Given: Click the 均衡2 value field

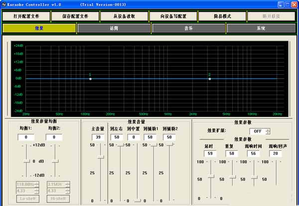Looking at the screenshot, I should (x=54, y=137).
